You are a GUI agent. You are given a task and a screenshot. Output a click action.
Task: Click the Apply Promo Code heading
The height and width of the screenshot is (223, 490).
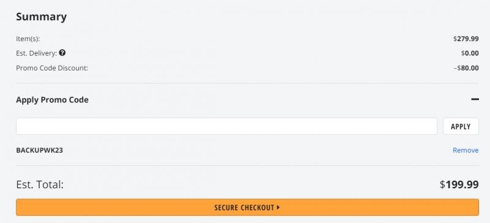(52, 100)
